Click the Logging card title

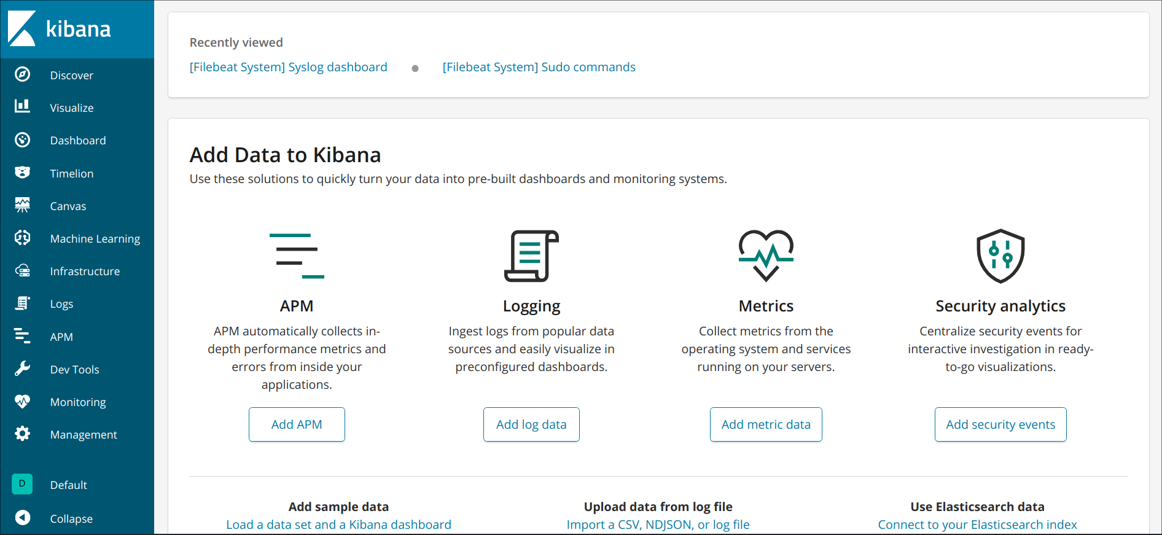coord(531,306)
